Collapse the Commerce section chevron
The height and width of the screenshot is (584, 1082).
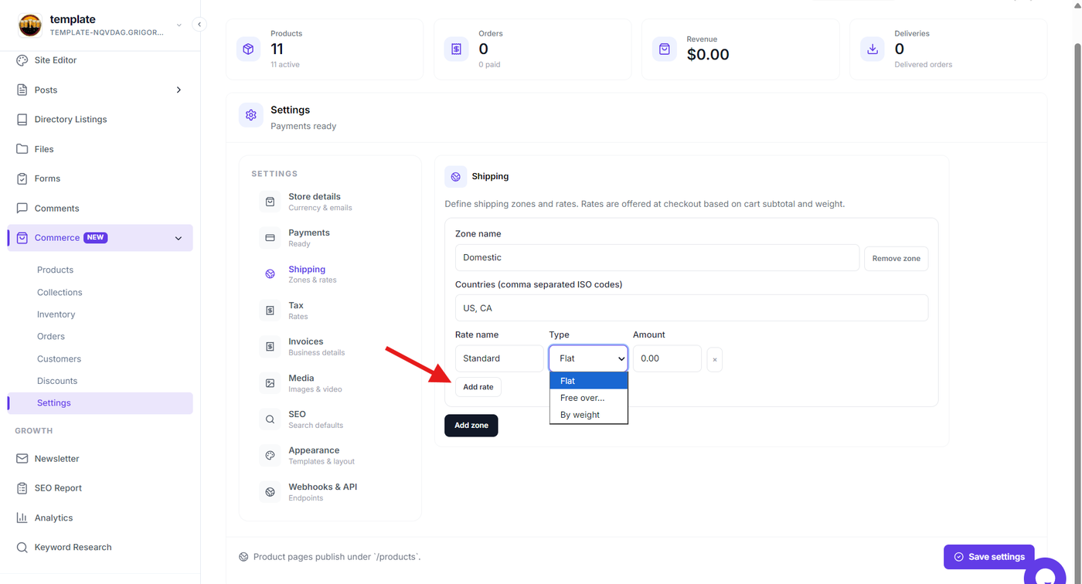point(179,238)
